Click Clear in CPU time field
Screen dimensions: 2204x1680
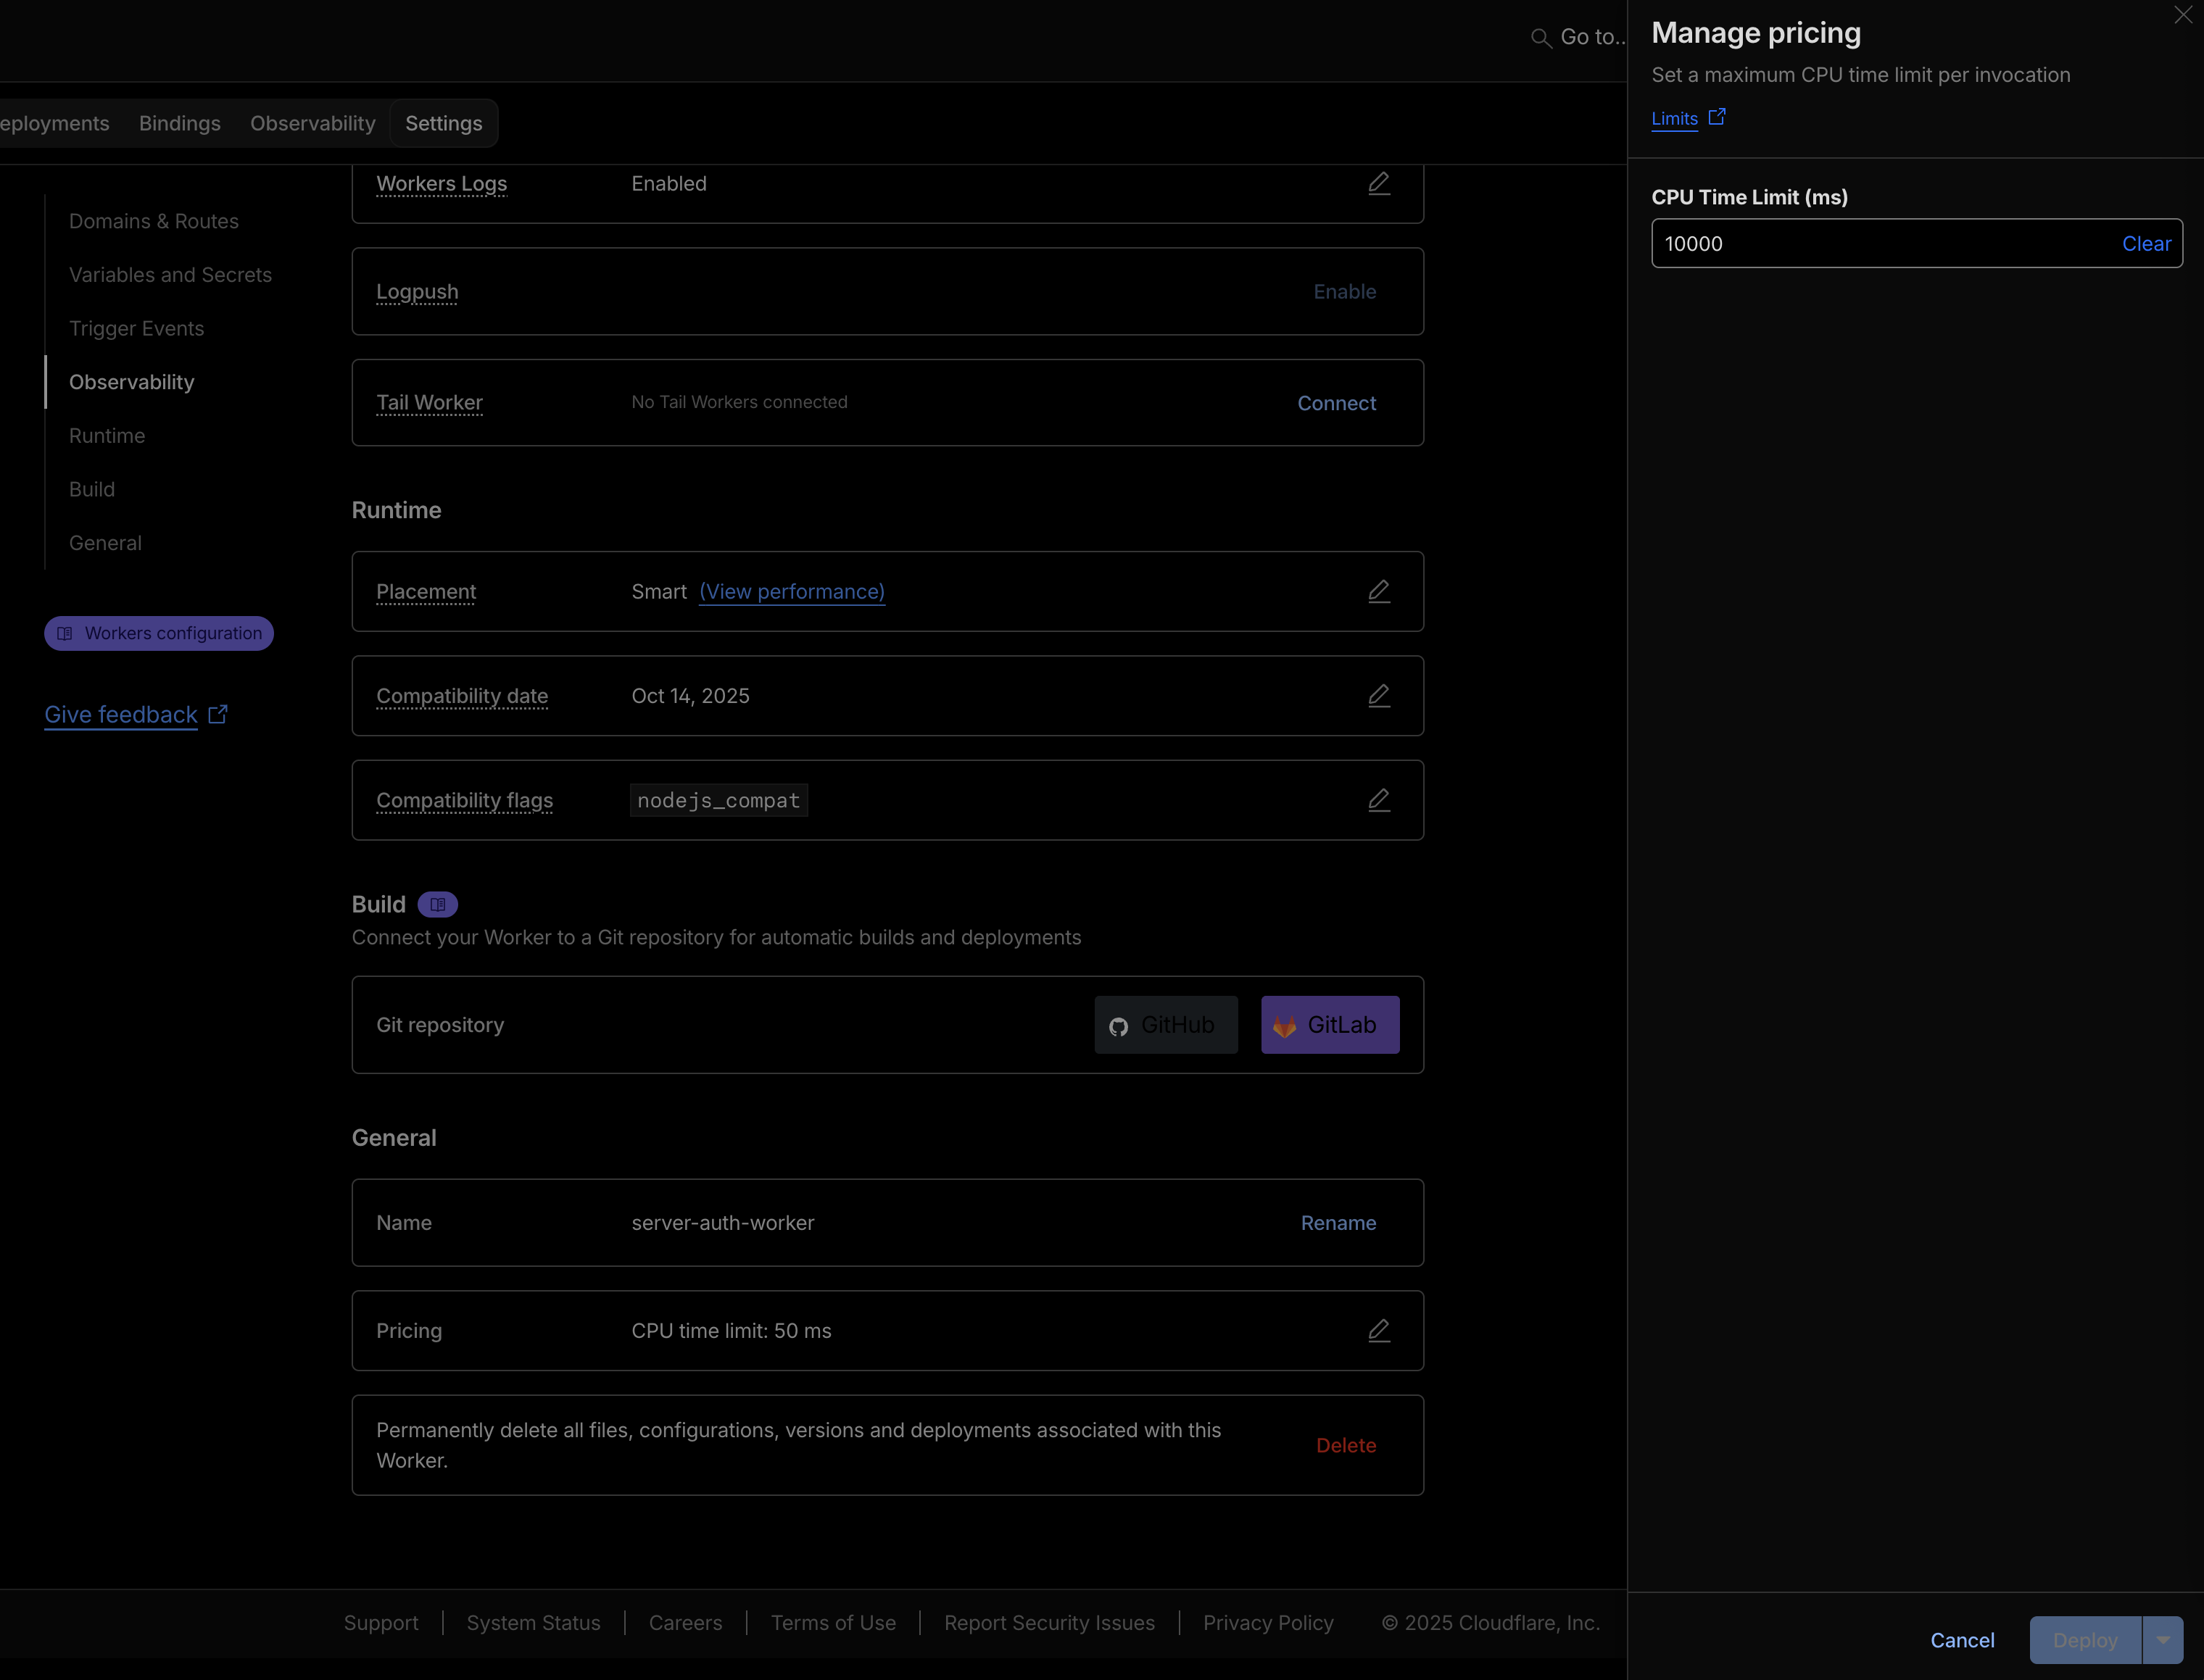tap(2146, 244)
